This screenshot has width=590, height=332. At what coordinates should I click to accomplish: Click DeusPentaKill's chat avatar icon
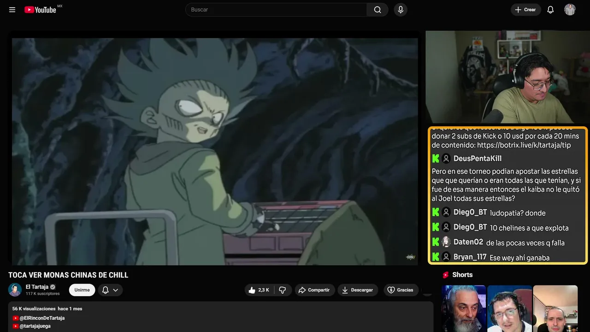pyautogui.click(x=446, y=159)
